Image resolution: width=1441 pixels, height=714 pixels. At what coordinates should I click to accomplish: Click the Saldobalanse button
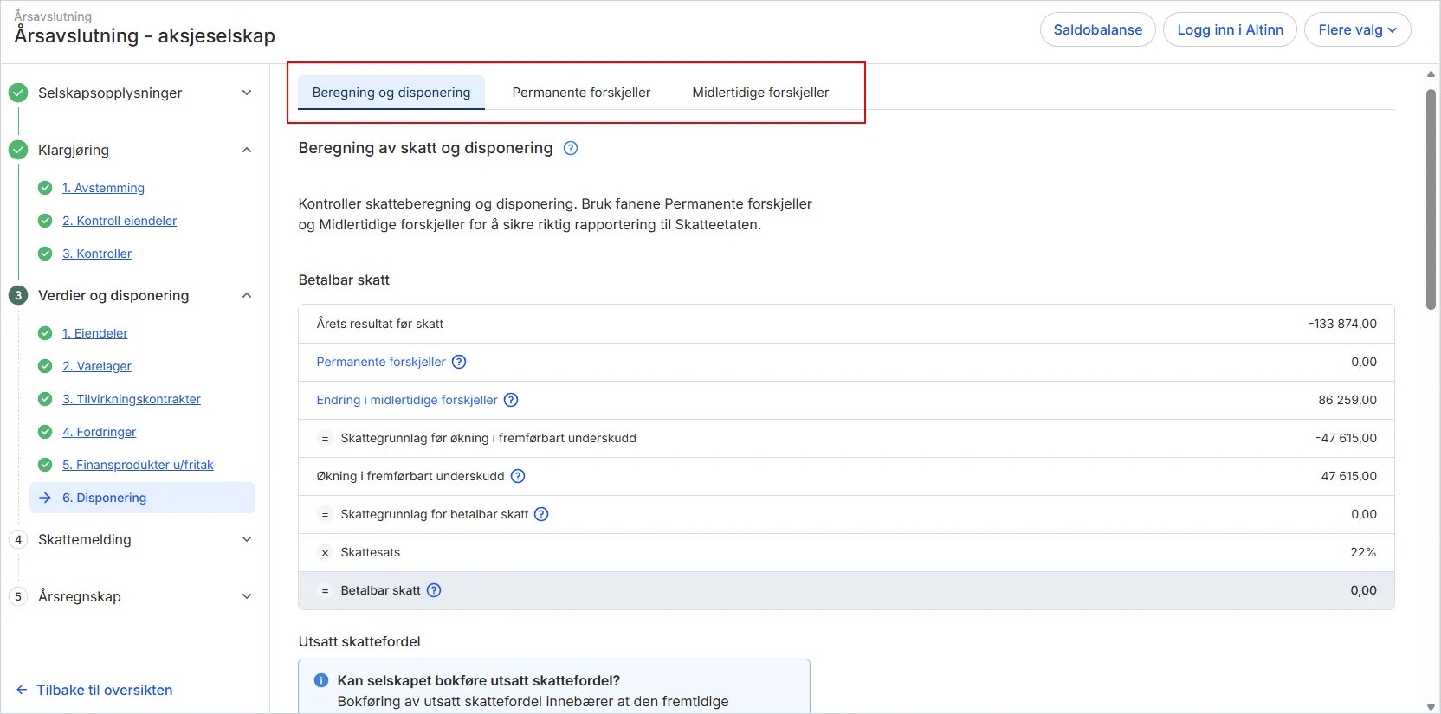click(x=1097, y=29)
